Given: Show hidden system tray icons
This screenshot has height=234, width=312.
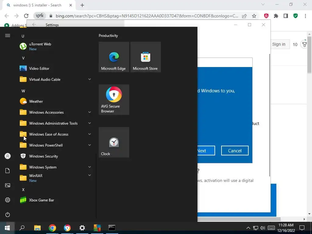Looking at the screenshot, I should click(x=248, y=228).
